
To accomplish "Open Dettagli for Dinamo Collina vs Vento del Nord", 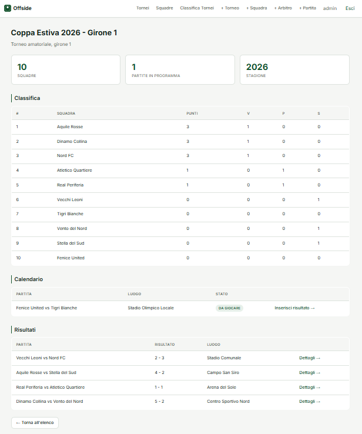I will pyautogui.click(x=310, y=401).
